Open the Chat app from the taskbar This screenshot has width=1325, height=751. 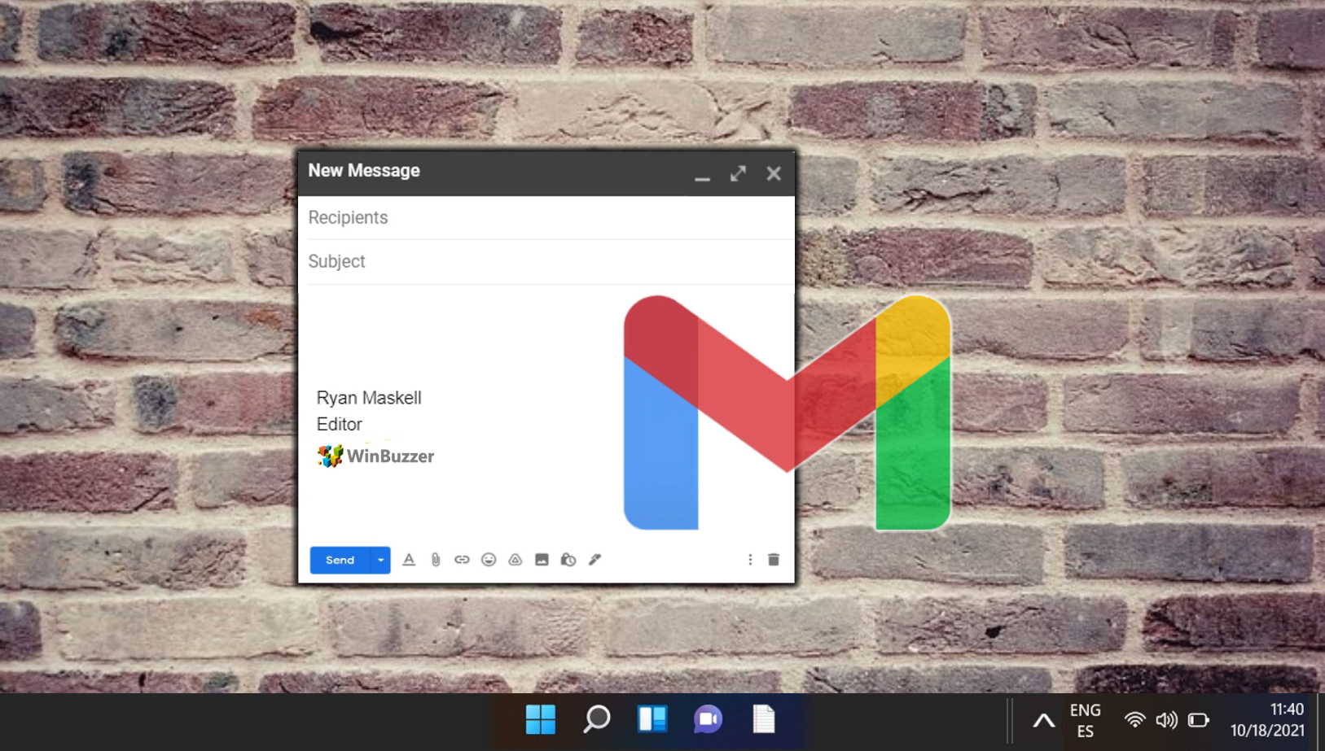click(x=707, y=719)
